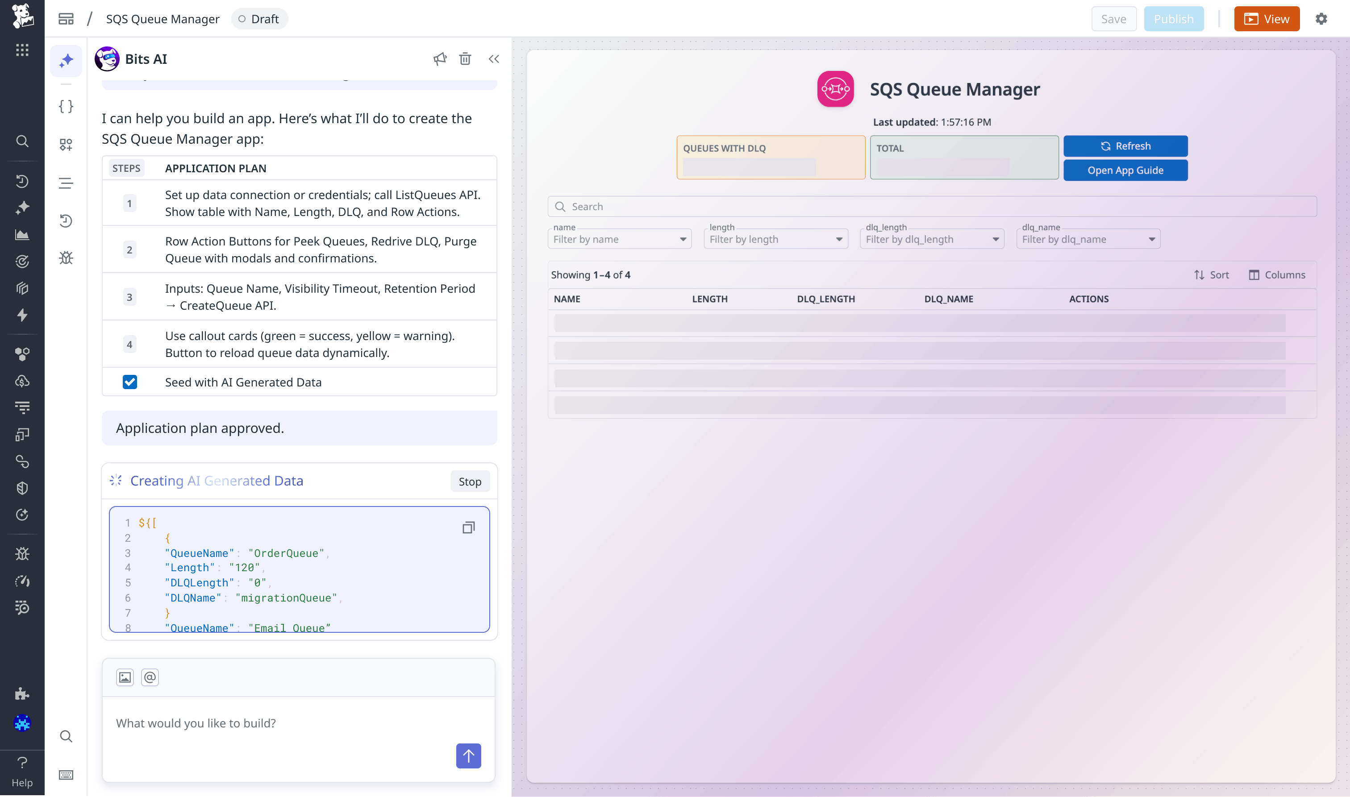Open the code editor panel
This screenshot has width=1350, height=797.
click(x=66, y=106)
